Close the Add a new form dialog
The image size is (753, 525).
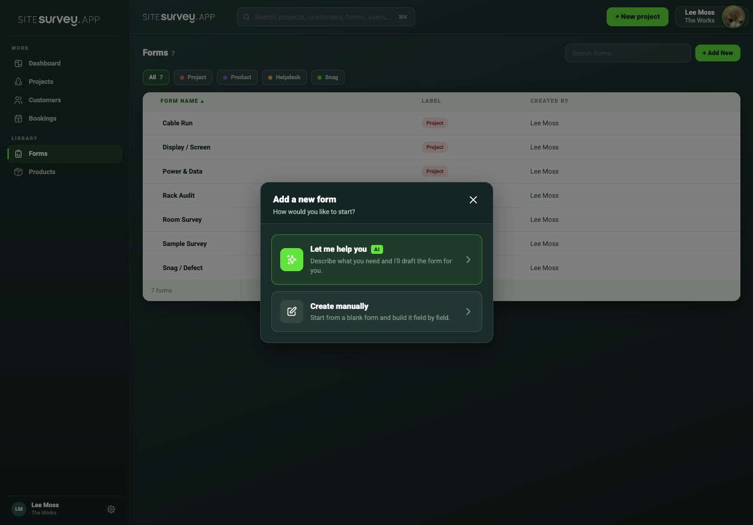[473, 200]
